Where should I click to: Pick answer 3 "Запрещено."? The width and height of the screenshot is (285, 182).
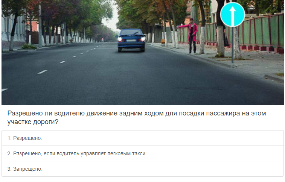pos(142,169)
